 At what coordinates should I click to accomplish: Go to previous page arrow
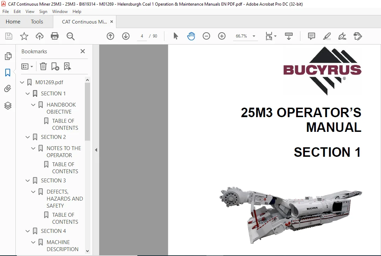coord(110,36)
